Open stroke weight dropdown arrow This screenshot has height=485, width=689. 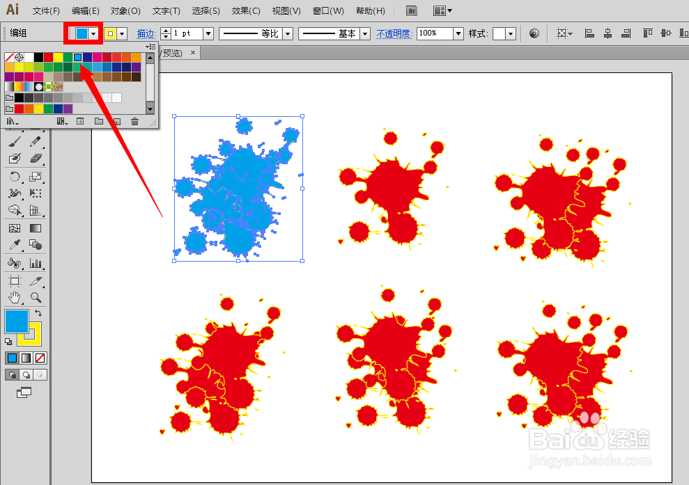coord(209,34)
